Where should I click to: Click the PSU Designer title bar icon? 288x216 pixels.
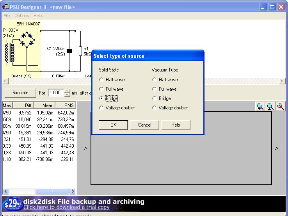tap(5, 7)
